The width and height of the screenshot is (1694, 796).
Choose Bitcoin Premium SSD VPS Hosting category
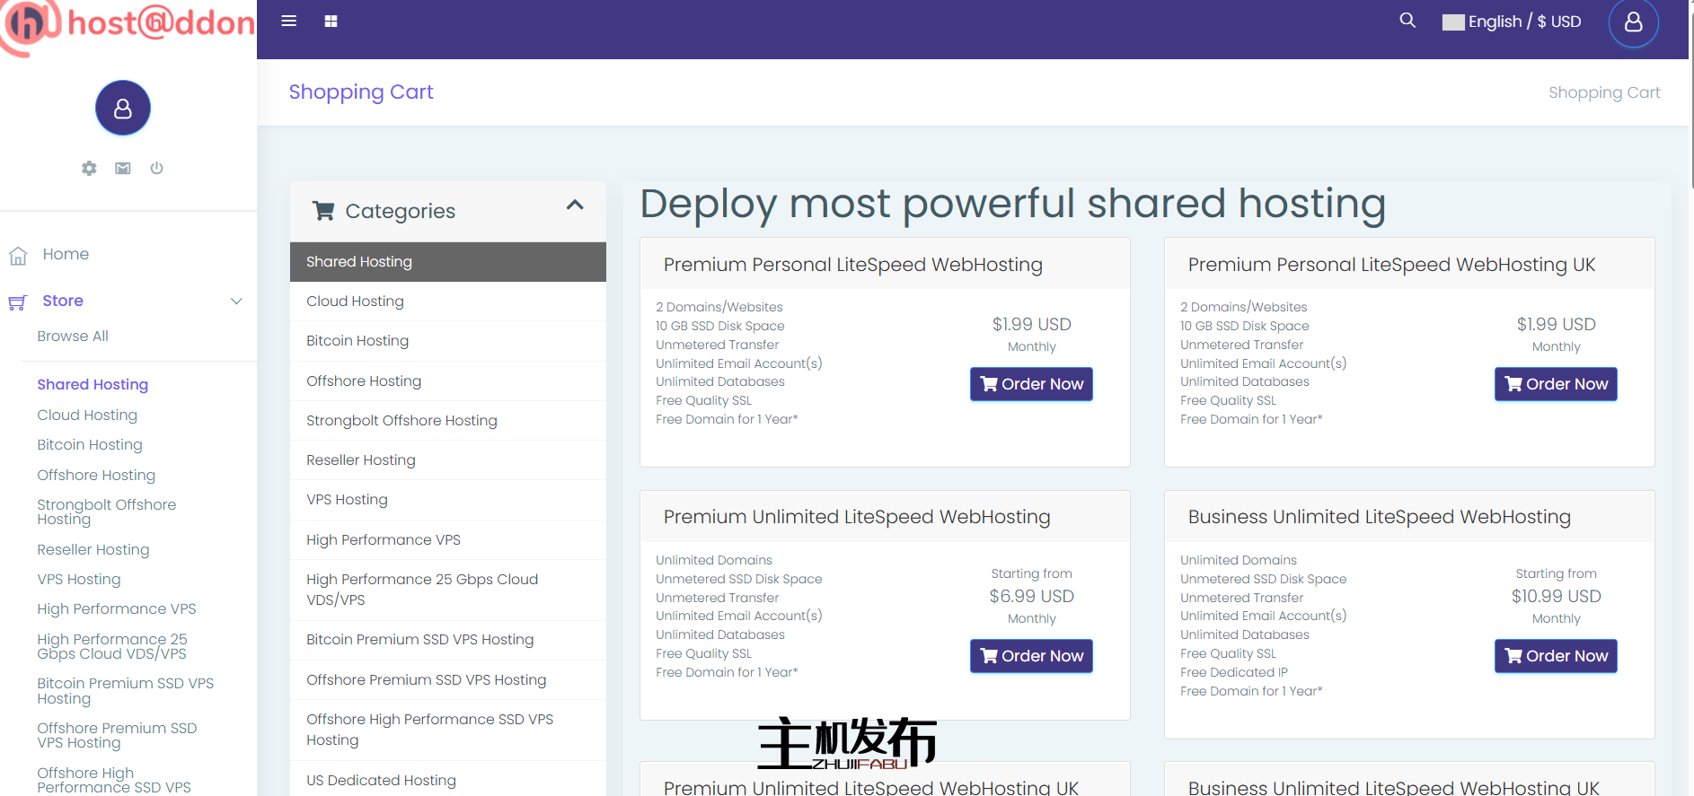tap(448, 640)
